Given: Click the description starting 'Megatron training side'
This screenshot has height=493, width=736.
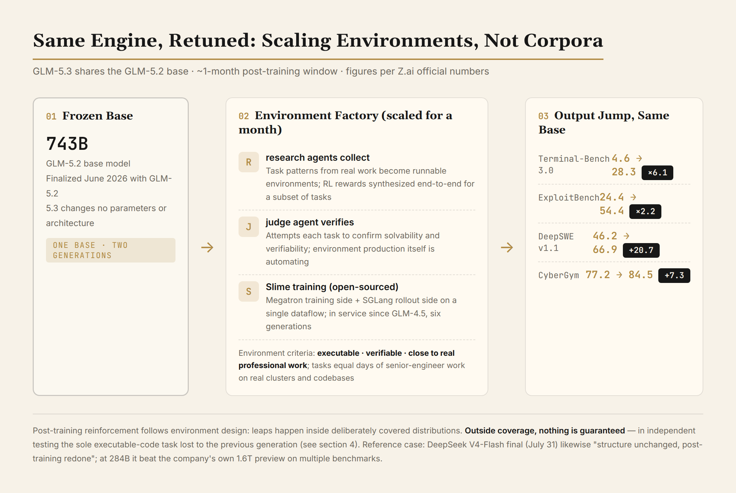Looking at the screenshot, I should [x=361, y=313].
